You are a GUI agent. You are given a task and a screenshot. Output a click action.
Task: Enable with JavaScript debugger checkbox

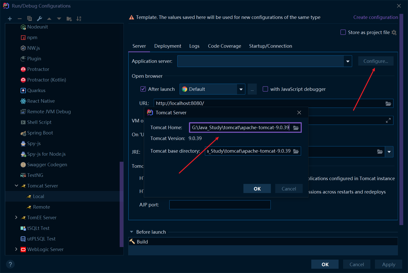tap(265, 89)
